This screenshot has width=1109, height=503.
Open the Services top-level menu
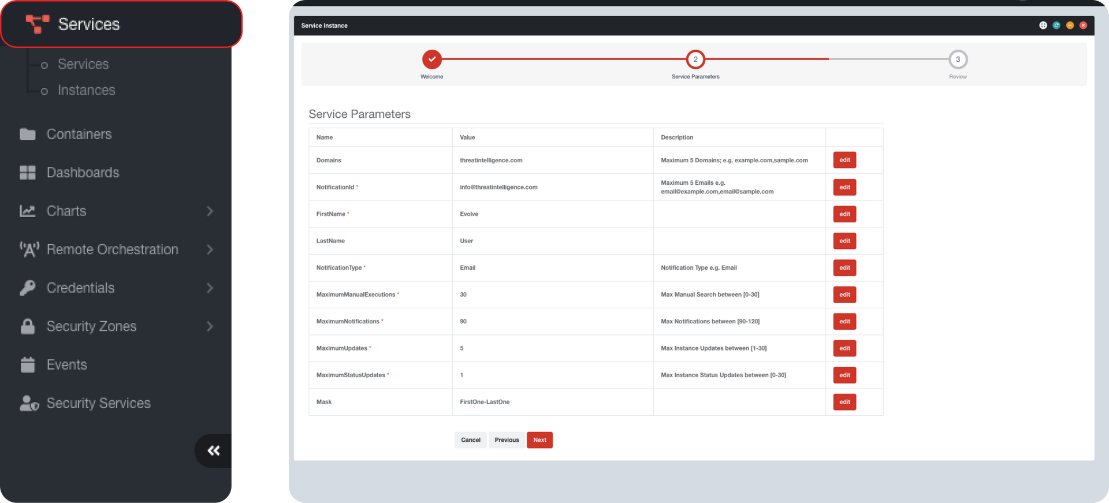click(x=121, y=24)
